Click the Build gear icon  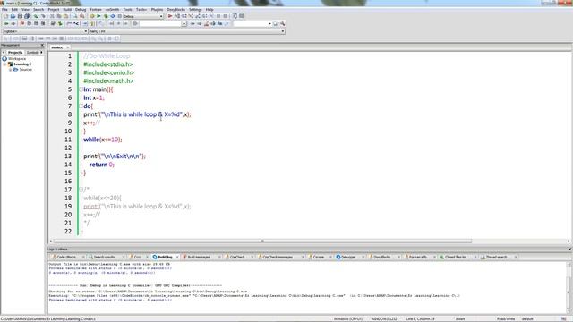91,16
